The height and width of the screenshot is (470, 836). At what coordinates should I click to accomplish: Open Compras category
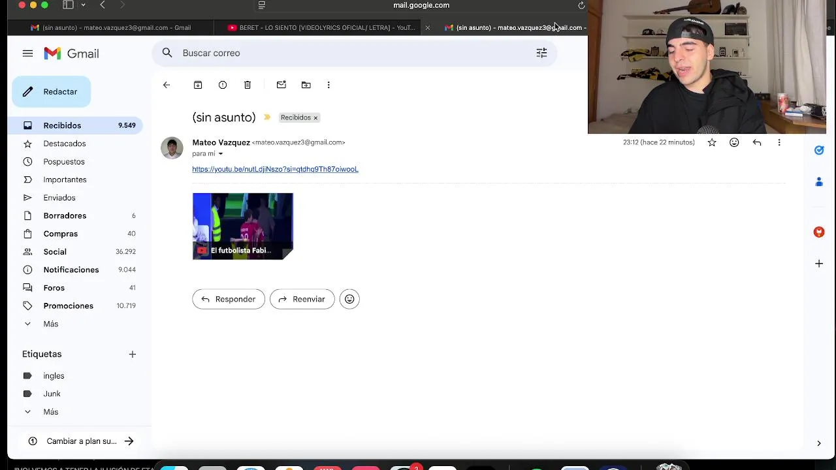(76, 234)
